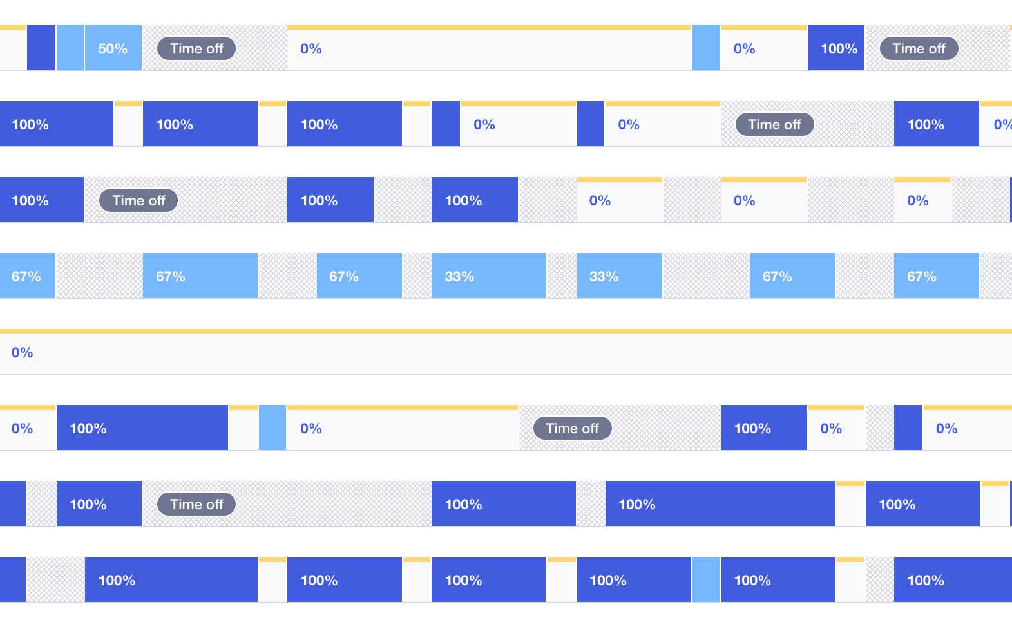Select the leftmost 67% allocation block
This screenshot has height=629, width=1012.
[28, 276]
